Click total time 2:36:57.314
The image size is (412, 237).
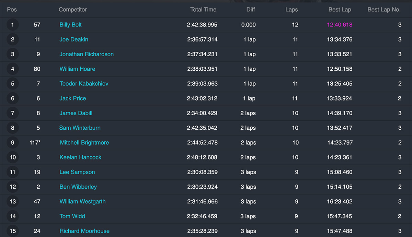pyautogui.click(x=202, y=39)
